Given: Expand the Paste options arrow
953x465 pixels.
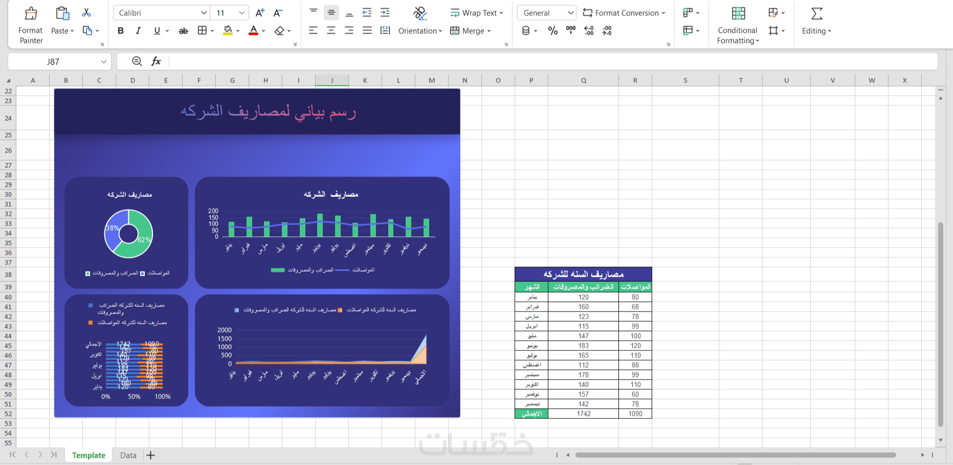Looking at the screenshot, I should 72,31.
